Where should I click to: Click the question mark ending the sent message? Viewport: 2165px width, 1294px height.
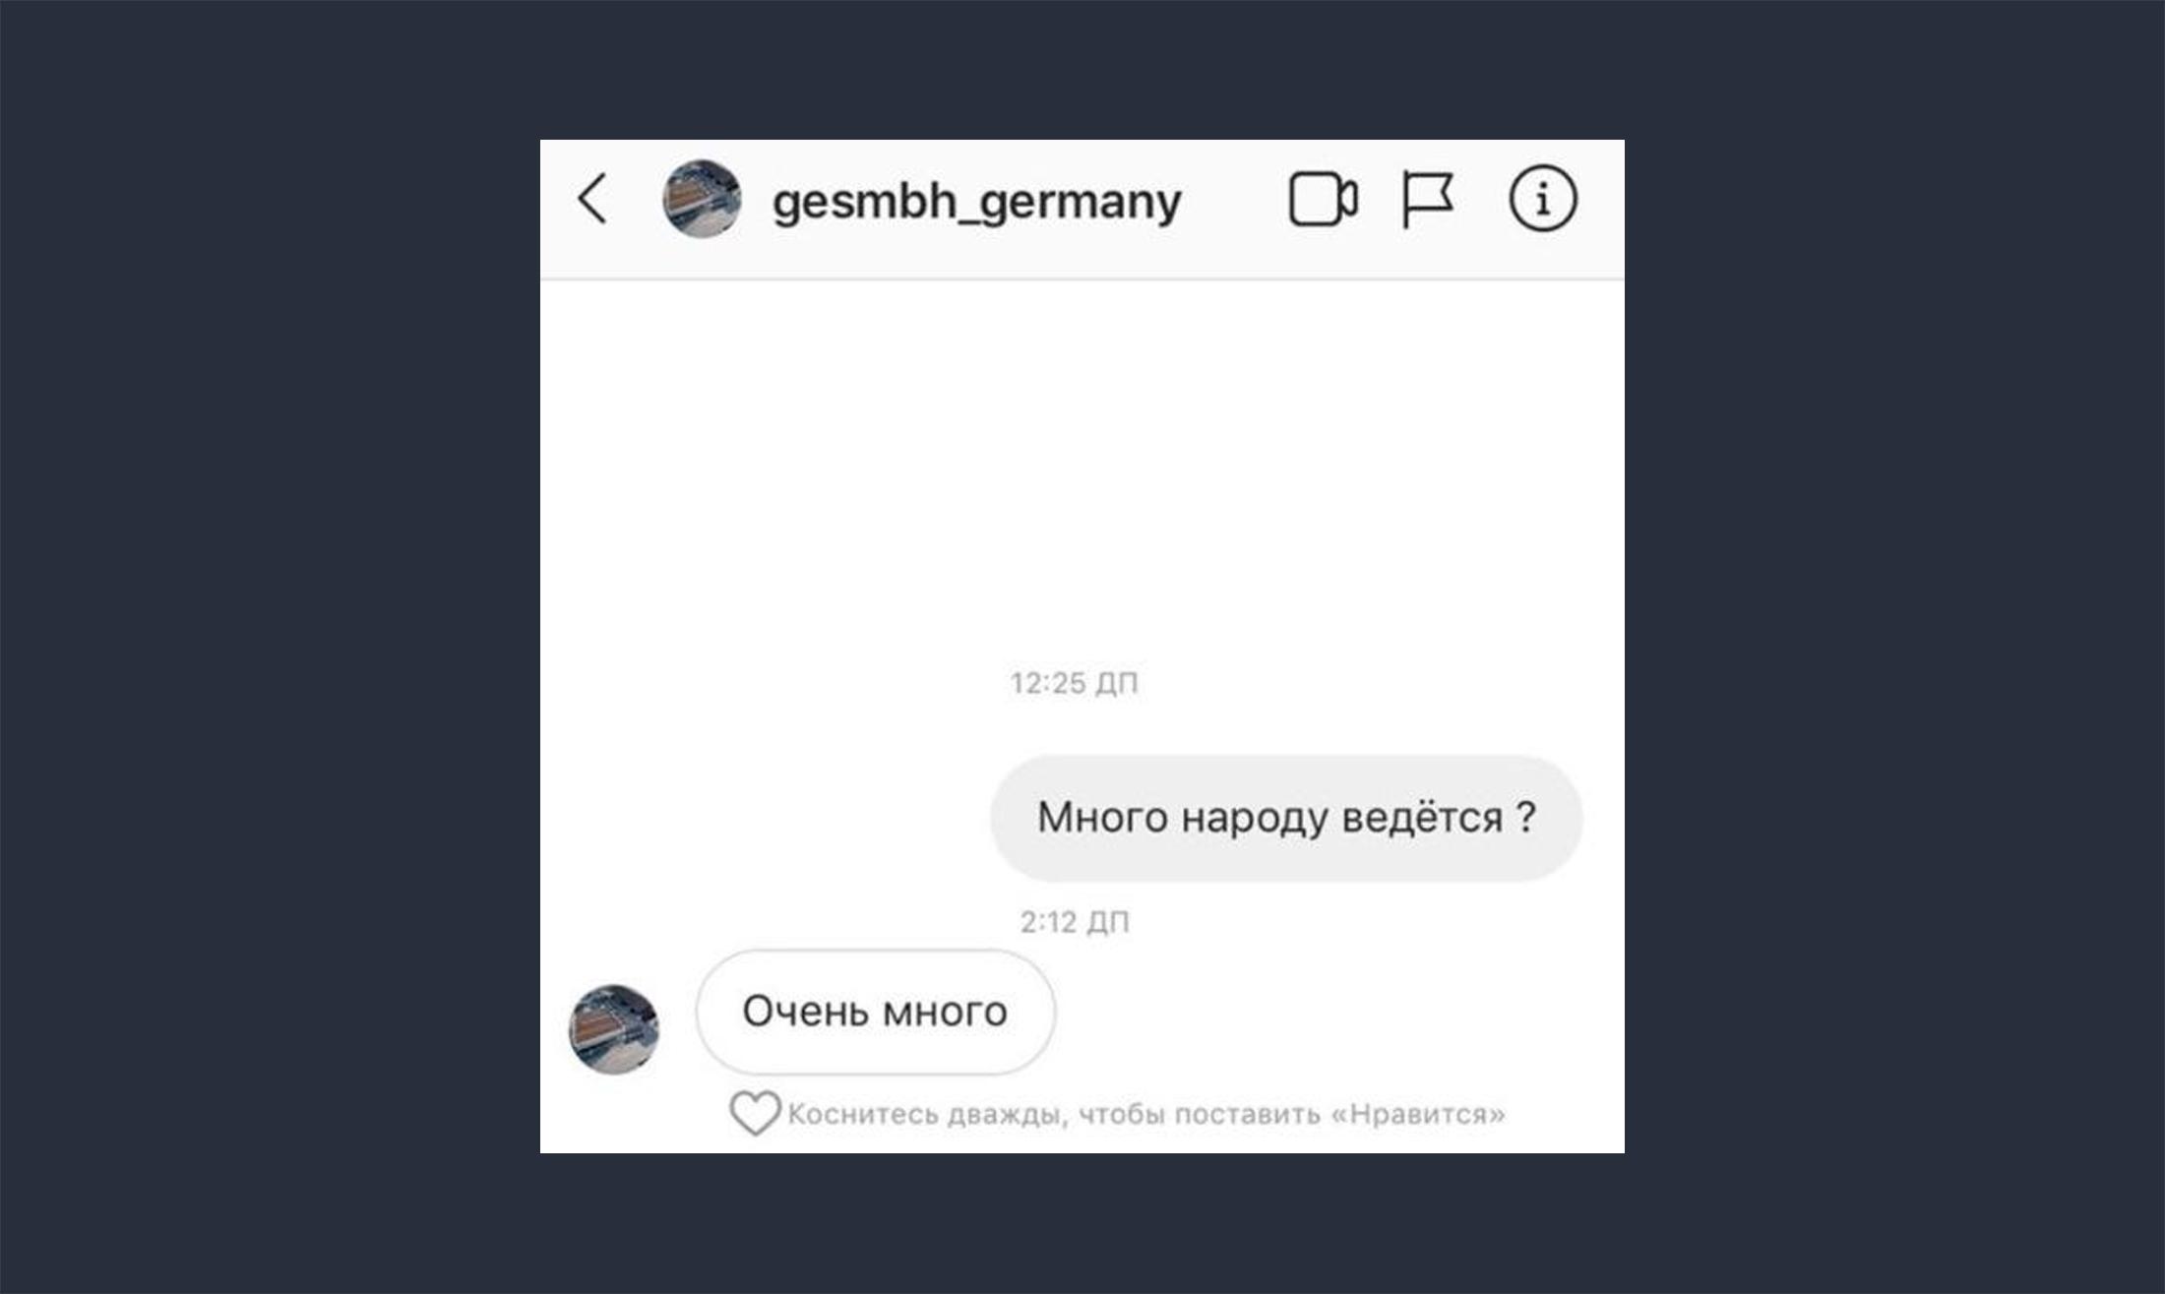pyautogui.click(x=1525, y=816)
